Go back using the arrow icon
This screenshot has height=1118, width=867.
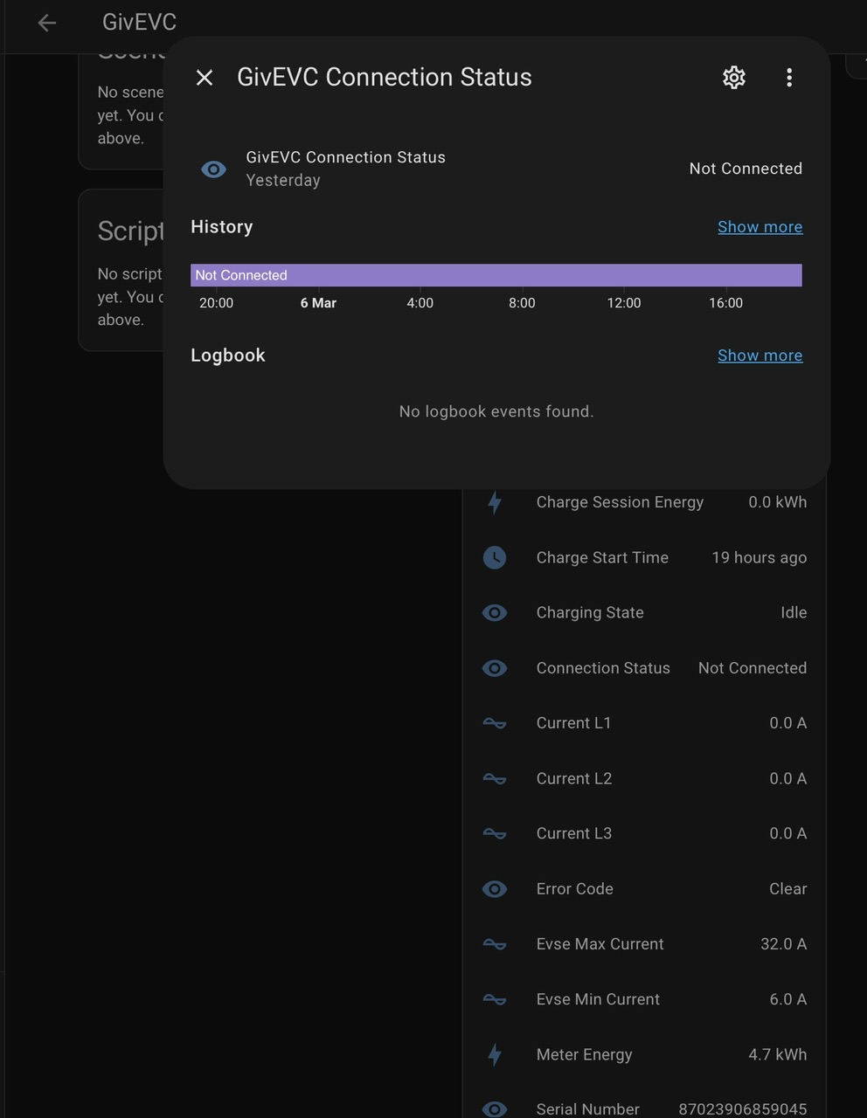point(47,23)
